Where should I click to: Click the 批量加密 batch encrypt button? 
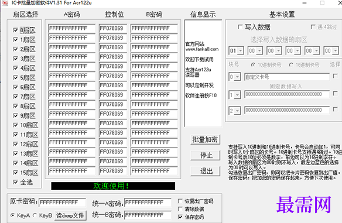tap(205, 139)
